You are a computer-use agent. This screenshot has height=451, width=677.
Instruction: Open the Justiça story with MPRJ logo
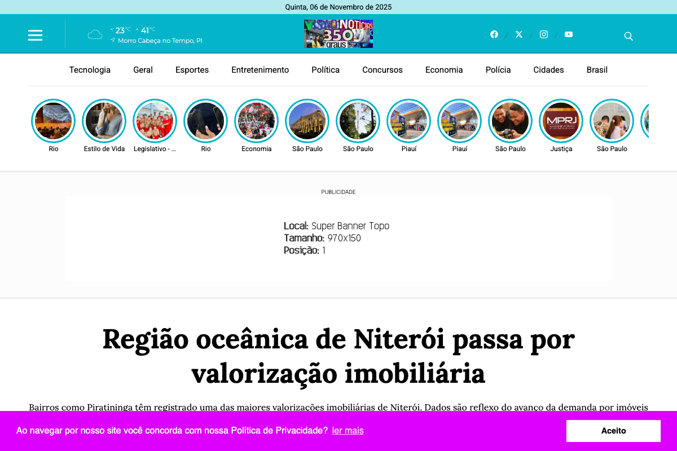click(561, 121)
